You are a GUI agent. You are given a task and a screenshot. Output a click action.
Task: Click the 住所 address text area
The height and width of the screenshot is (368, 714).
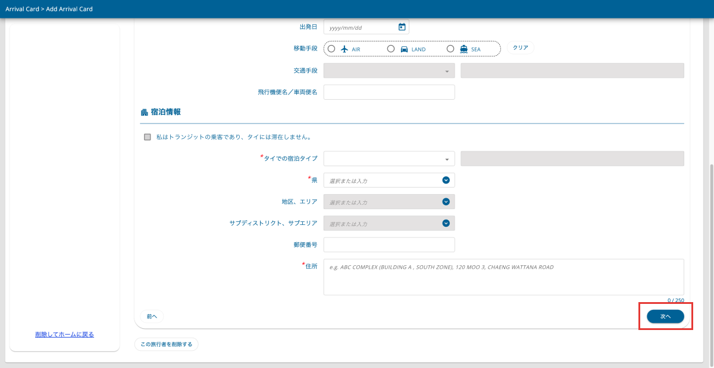503,277
